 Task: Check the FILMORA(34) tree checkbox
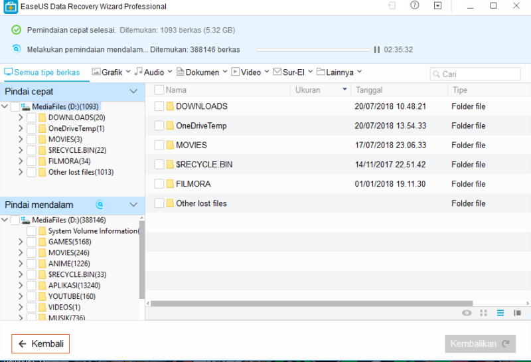tap(31, 161)
